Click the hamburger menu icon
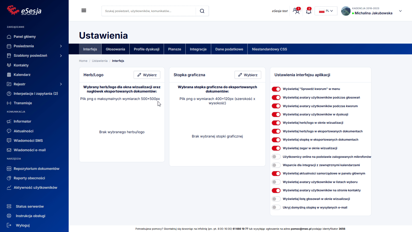The height and width of the screenshot is (232, 412). [x=84, y=11]
